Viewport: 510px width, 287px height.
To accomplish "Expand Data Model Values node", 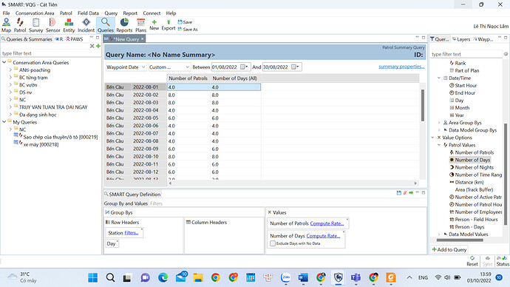I will 439,234.
